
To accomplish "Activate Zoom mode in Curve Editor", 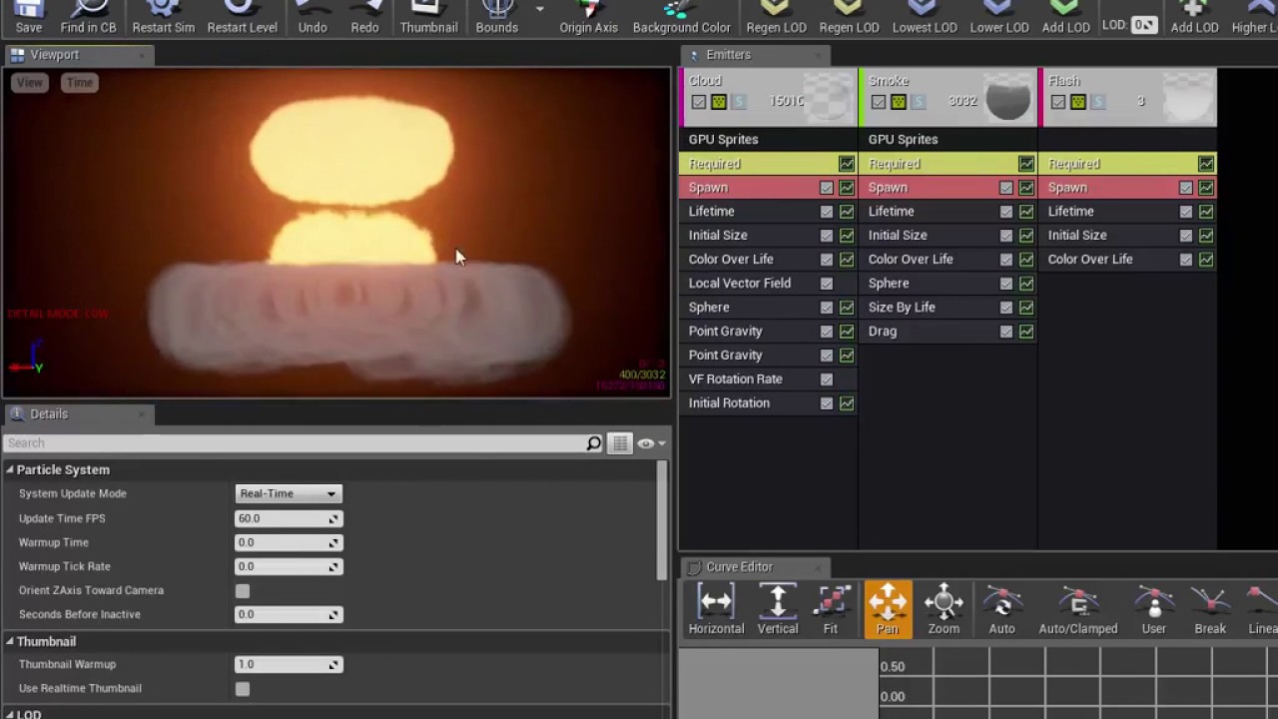I will click(x=944, y=609).
